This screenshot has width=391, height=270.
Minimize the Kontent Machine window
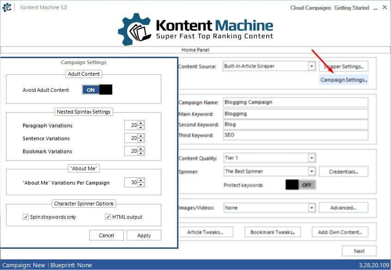tap(376, 8)
